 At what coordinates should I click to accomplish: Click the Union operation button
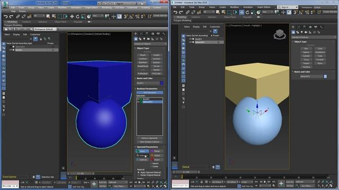click(x=142, y=151)
